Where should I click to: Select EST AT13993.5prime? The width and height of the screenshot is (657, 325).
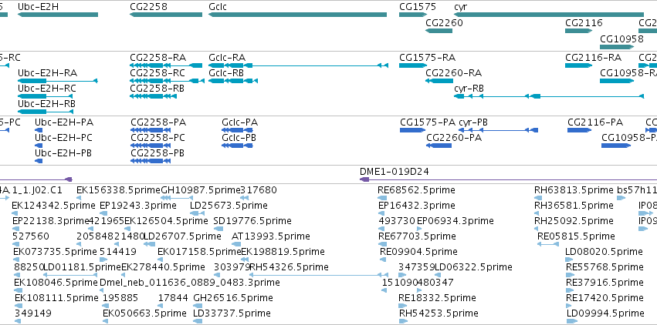click(235, 244)
